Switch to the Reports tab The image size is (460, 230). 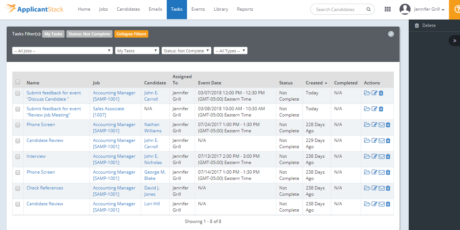pos(245,9)
